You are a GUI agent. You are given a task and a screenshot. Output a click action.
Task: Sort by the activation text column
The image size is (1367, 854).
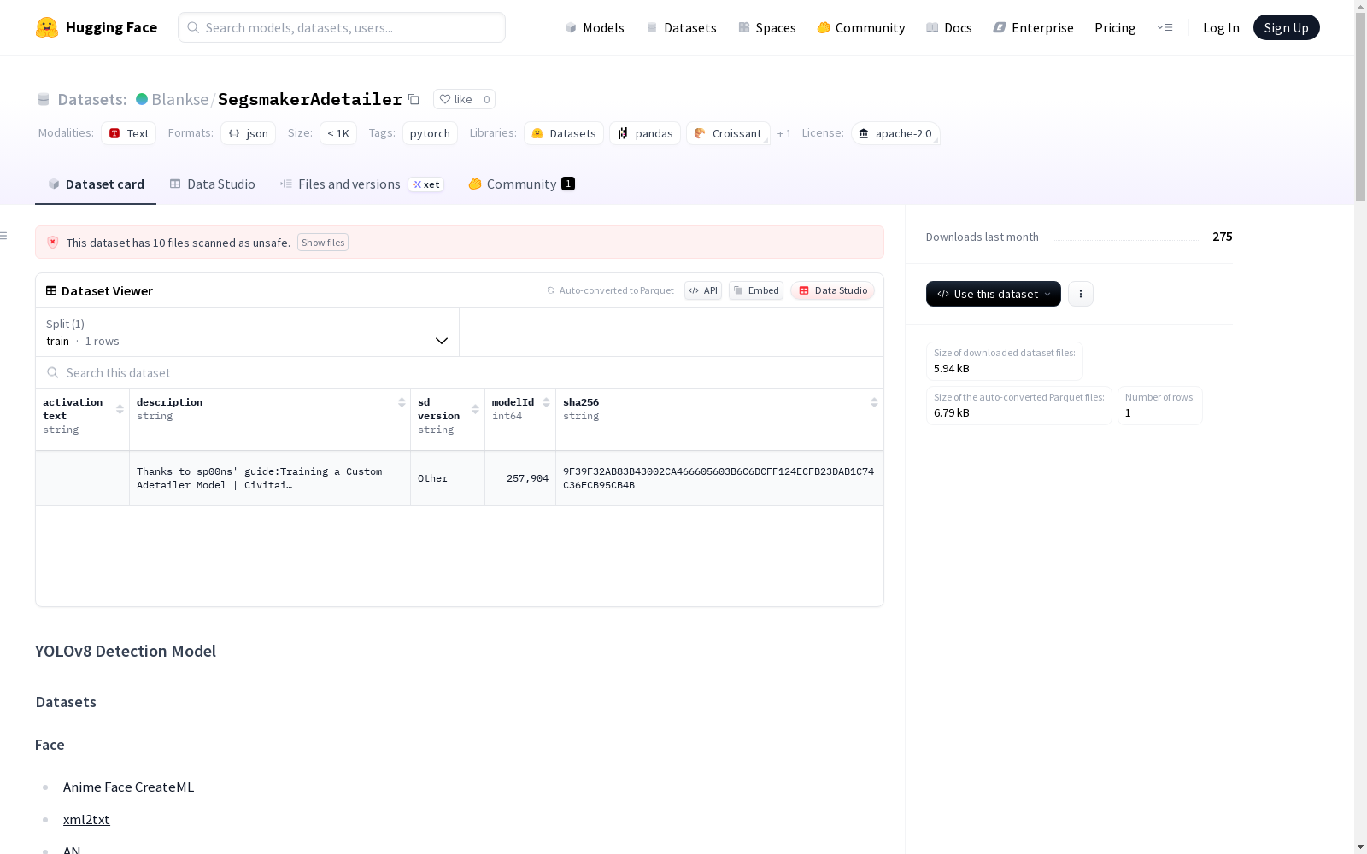click(x=120, y=409)
